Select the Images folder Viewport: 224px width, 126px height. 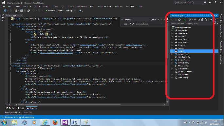pyautogui.click(x=181, y=48)
